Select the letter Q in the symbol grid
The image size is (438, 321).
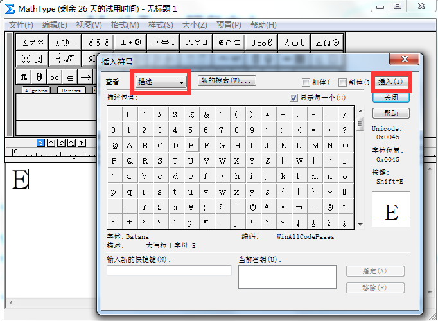pos(130,160)
